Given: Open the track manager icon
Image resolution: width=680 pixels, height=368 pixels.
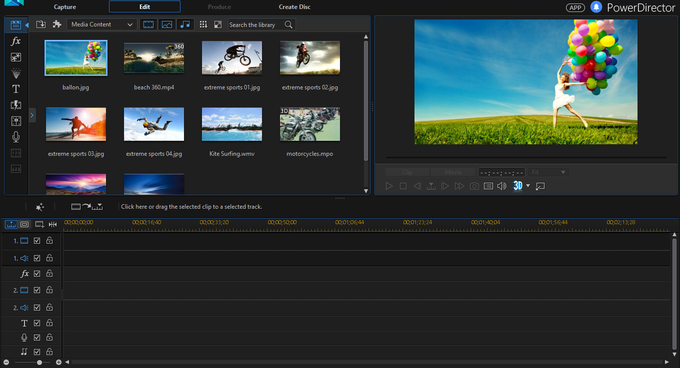Looking at the screenshot, I should pos(39,224).
